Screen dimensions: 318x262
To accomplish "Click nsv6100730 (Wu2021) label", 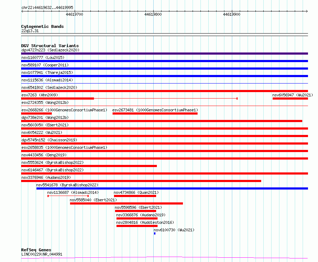I will click(174, 230).
